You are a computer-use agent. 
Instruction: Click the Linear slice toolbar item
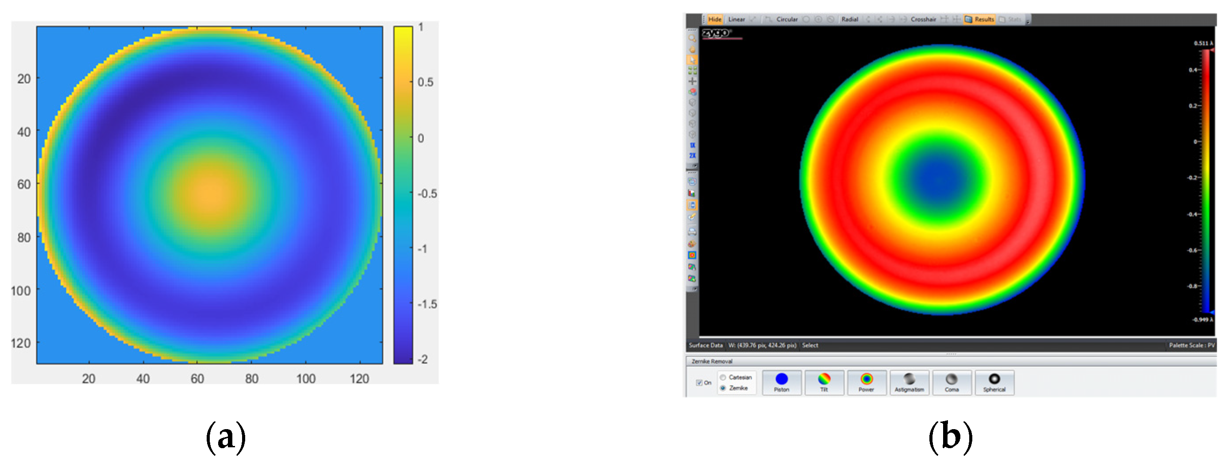736,19
